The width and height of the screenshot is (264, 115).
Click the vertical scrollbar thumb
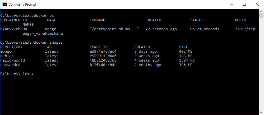pyautogui.click(x=261, y=16)
